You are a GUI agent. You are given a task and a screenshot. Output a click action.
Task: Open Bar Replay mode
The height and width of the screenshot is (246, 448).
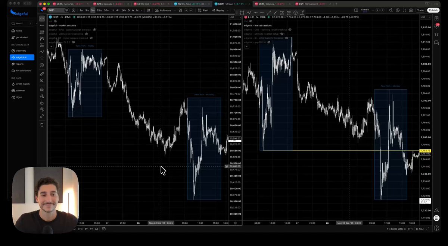[218, 10]
